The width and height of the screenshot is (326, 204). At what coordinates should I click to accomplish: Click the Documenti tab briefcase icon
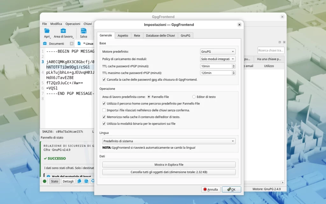point(45,44)
